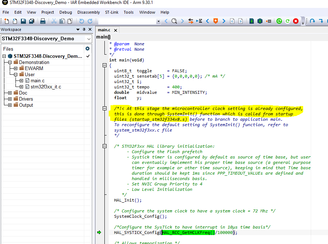Click the Step Into blue arrow
This screenshot has height=244, width=328.
(321, 21)
